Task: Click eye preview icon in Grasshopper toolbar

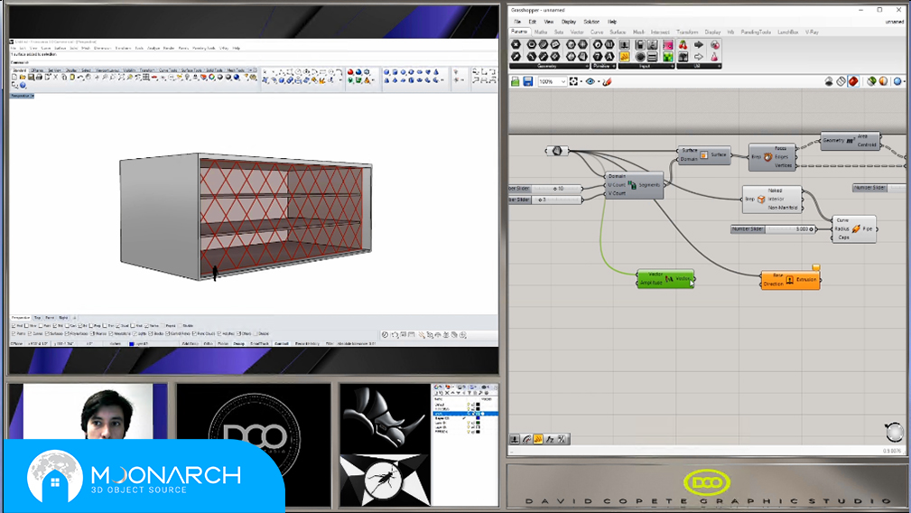Action: click(590, 81)
